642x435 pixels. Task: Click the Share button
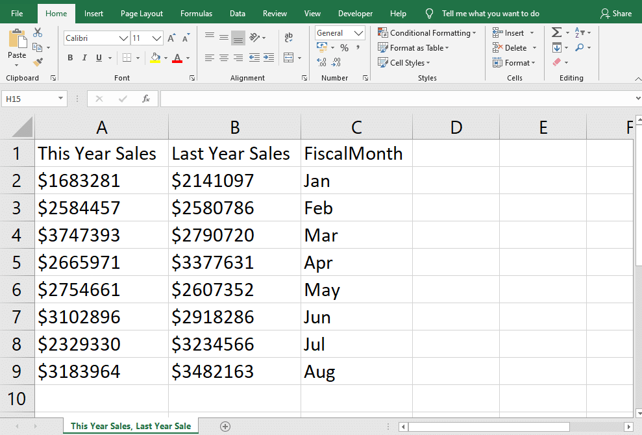tap(616, 13)
